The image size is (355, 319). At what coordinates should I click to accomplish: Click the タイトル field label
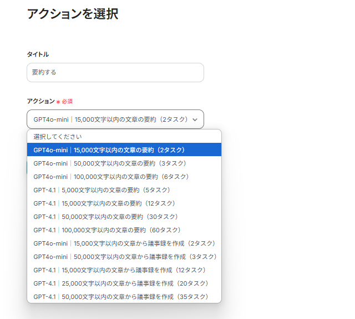point(38,54)
